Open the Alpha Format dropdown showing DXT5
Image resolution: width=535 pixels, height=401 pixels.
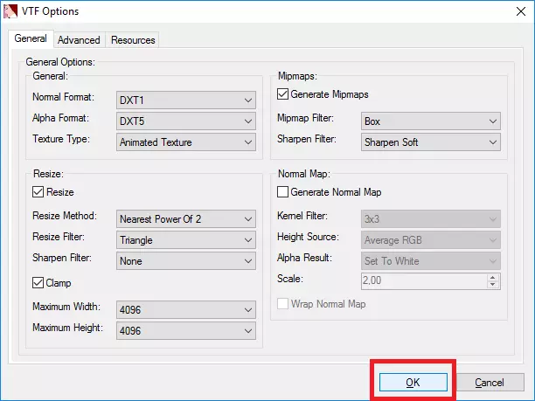point(186,121)
